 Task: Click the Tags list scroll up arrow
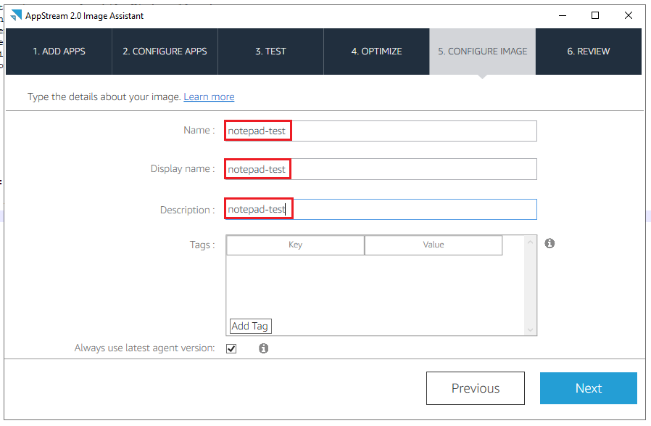[x=530, y=242]
